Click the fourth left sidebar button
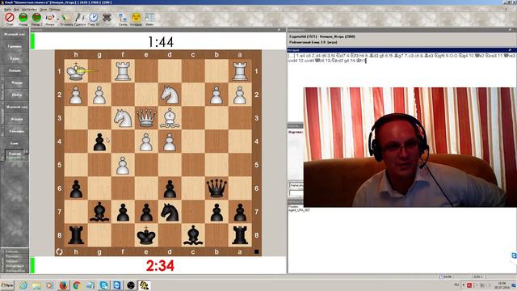 [x=15, y=70]
